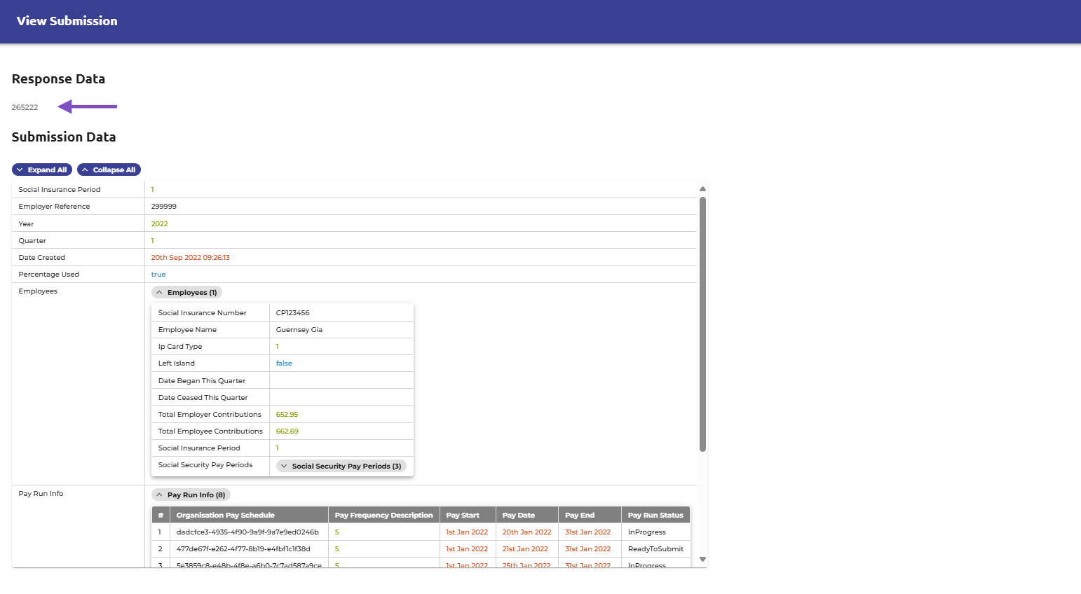Click the pay schedule ID starting with dadcfce3
The width and height of the screenshot is (1081, 594).
(247, 532)
